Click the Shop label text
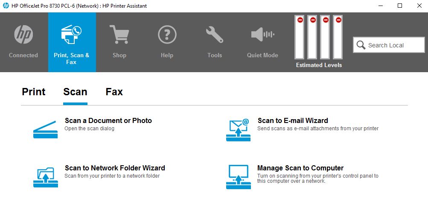This screenshot has height=199, width=428. click(x=119, y=55)
